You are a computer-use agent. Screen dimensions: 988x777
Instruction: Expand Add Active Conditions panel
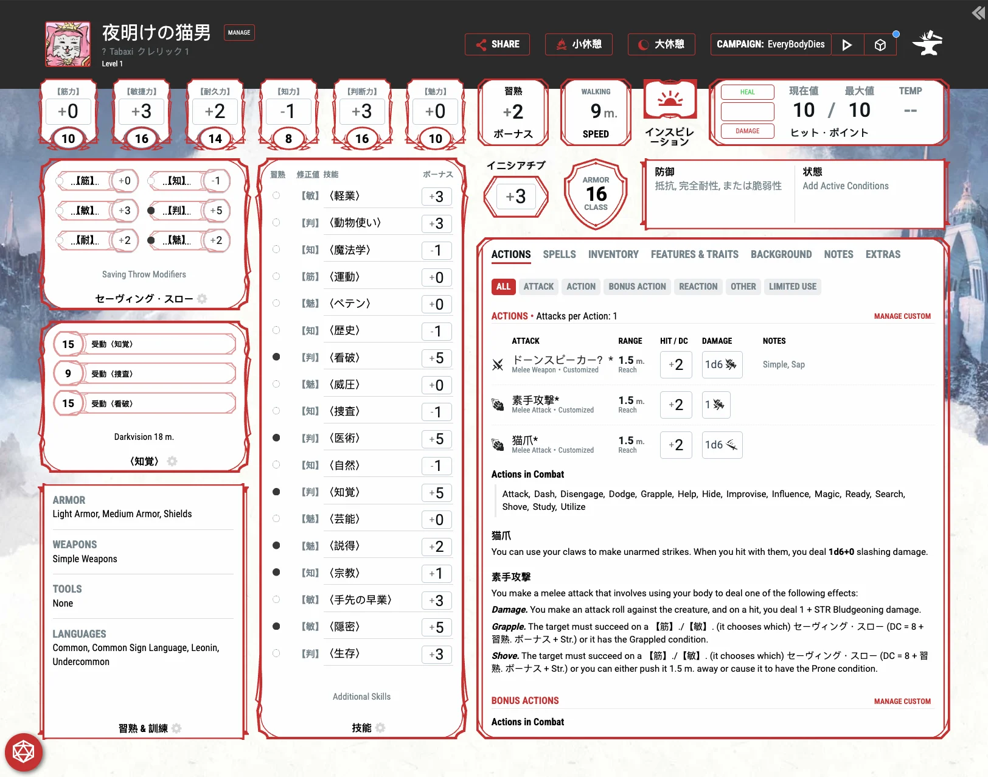(x=845, y=186)
